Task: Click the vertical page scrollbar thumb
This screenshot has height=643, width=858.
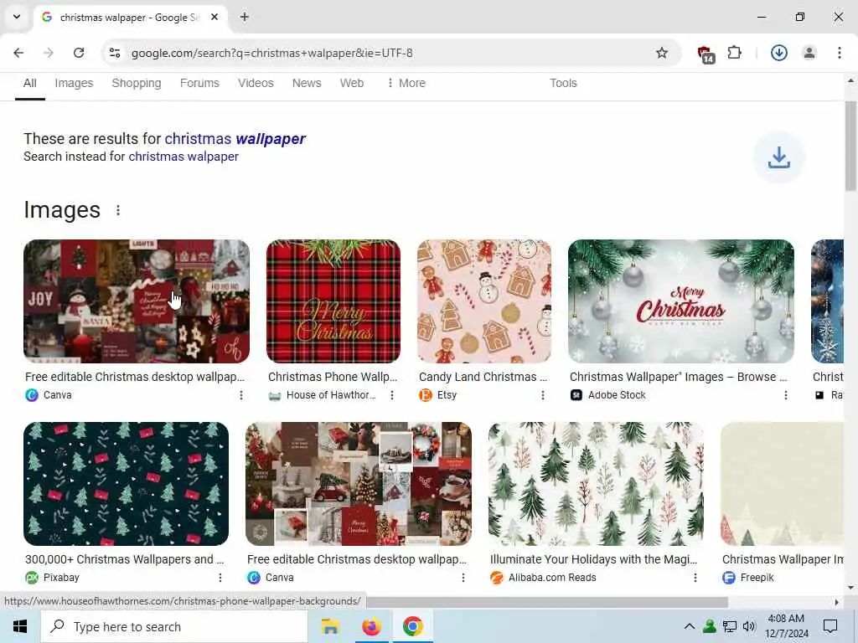Action: tap(850, 146)
